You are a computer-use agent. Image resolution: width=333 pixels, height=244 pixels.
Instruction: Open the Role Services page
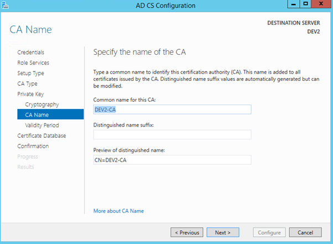(33, 63)
